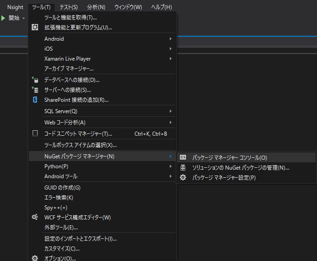Viewport: 317px width, 261px height.
Task: Choose サーバーへの接続(S)...
Action: coord(102,90)
